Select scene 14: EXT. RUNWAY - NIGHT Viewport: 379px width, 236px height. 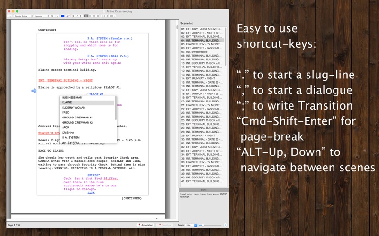click(x=202, y=78)
